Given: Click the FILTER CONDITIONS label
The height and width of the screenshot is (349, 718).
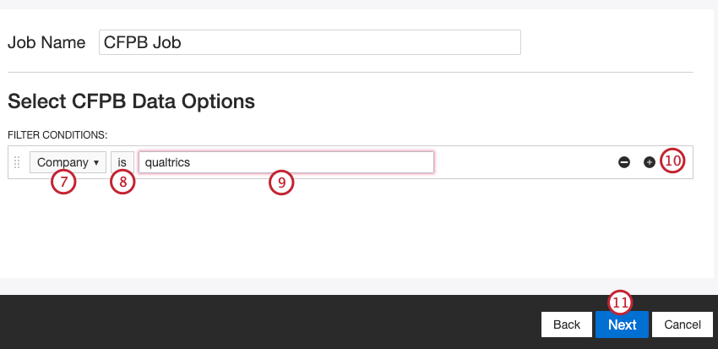Looking at the screenshot, I should (x=58, y=135).
